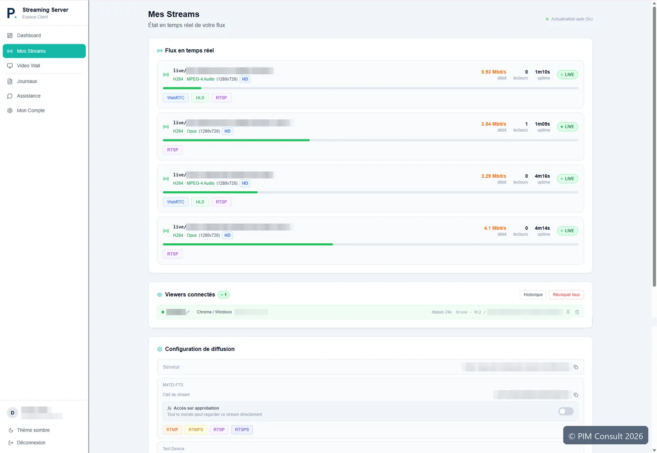Screen dimensions: 657x453
Task: Click the scrollbar down arrow
Action: coord(655,450)
